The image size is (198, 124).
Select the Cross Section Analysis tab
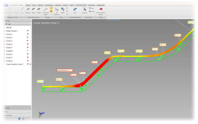(x=17, y=5)
